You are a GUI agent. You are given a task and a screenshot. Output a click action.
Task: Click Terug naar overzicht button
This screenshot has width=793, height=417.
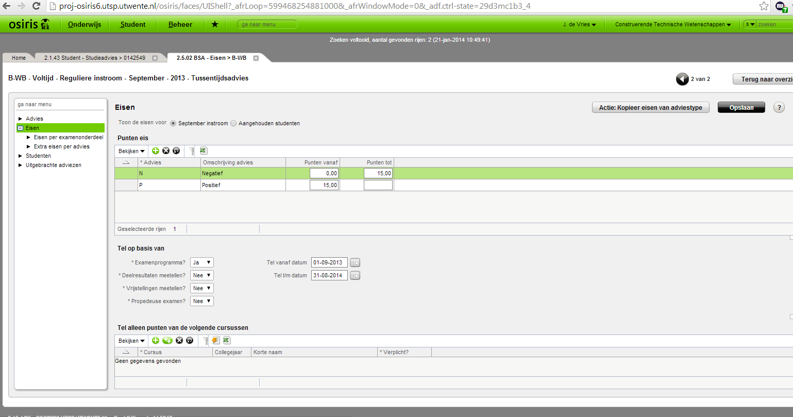coord(763,79)
